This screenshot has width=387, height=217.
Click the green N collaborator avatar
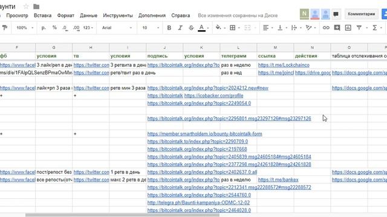coord(304,14)
